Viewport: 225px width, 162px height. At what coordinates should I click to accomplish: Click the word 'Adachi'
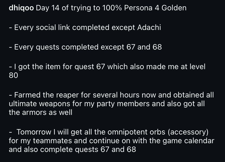[x=149, y=27]
